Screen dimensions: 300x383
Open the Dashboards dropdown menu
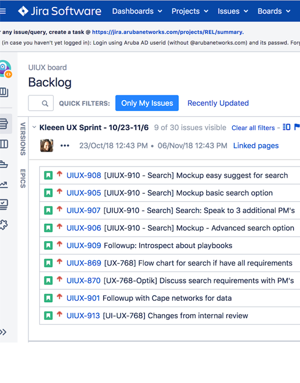point(137,11)
